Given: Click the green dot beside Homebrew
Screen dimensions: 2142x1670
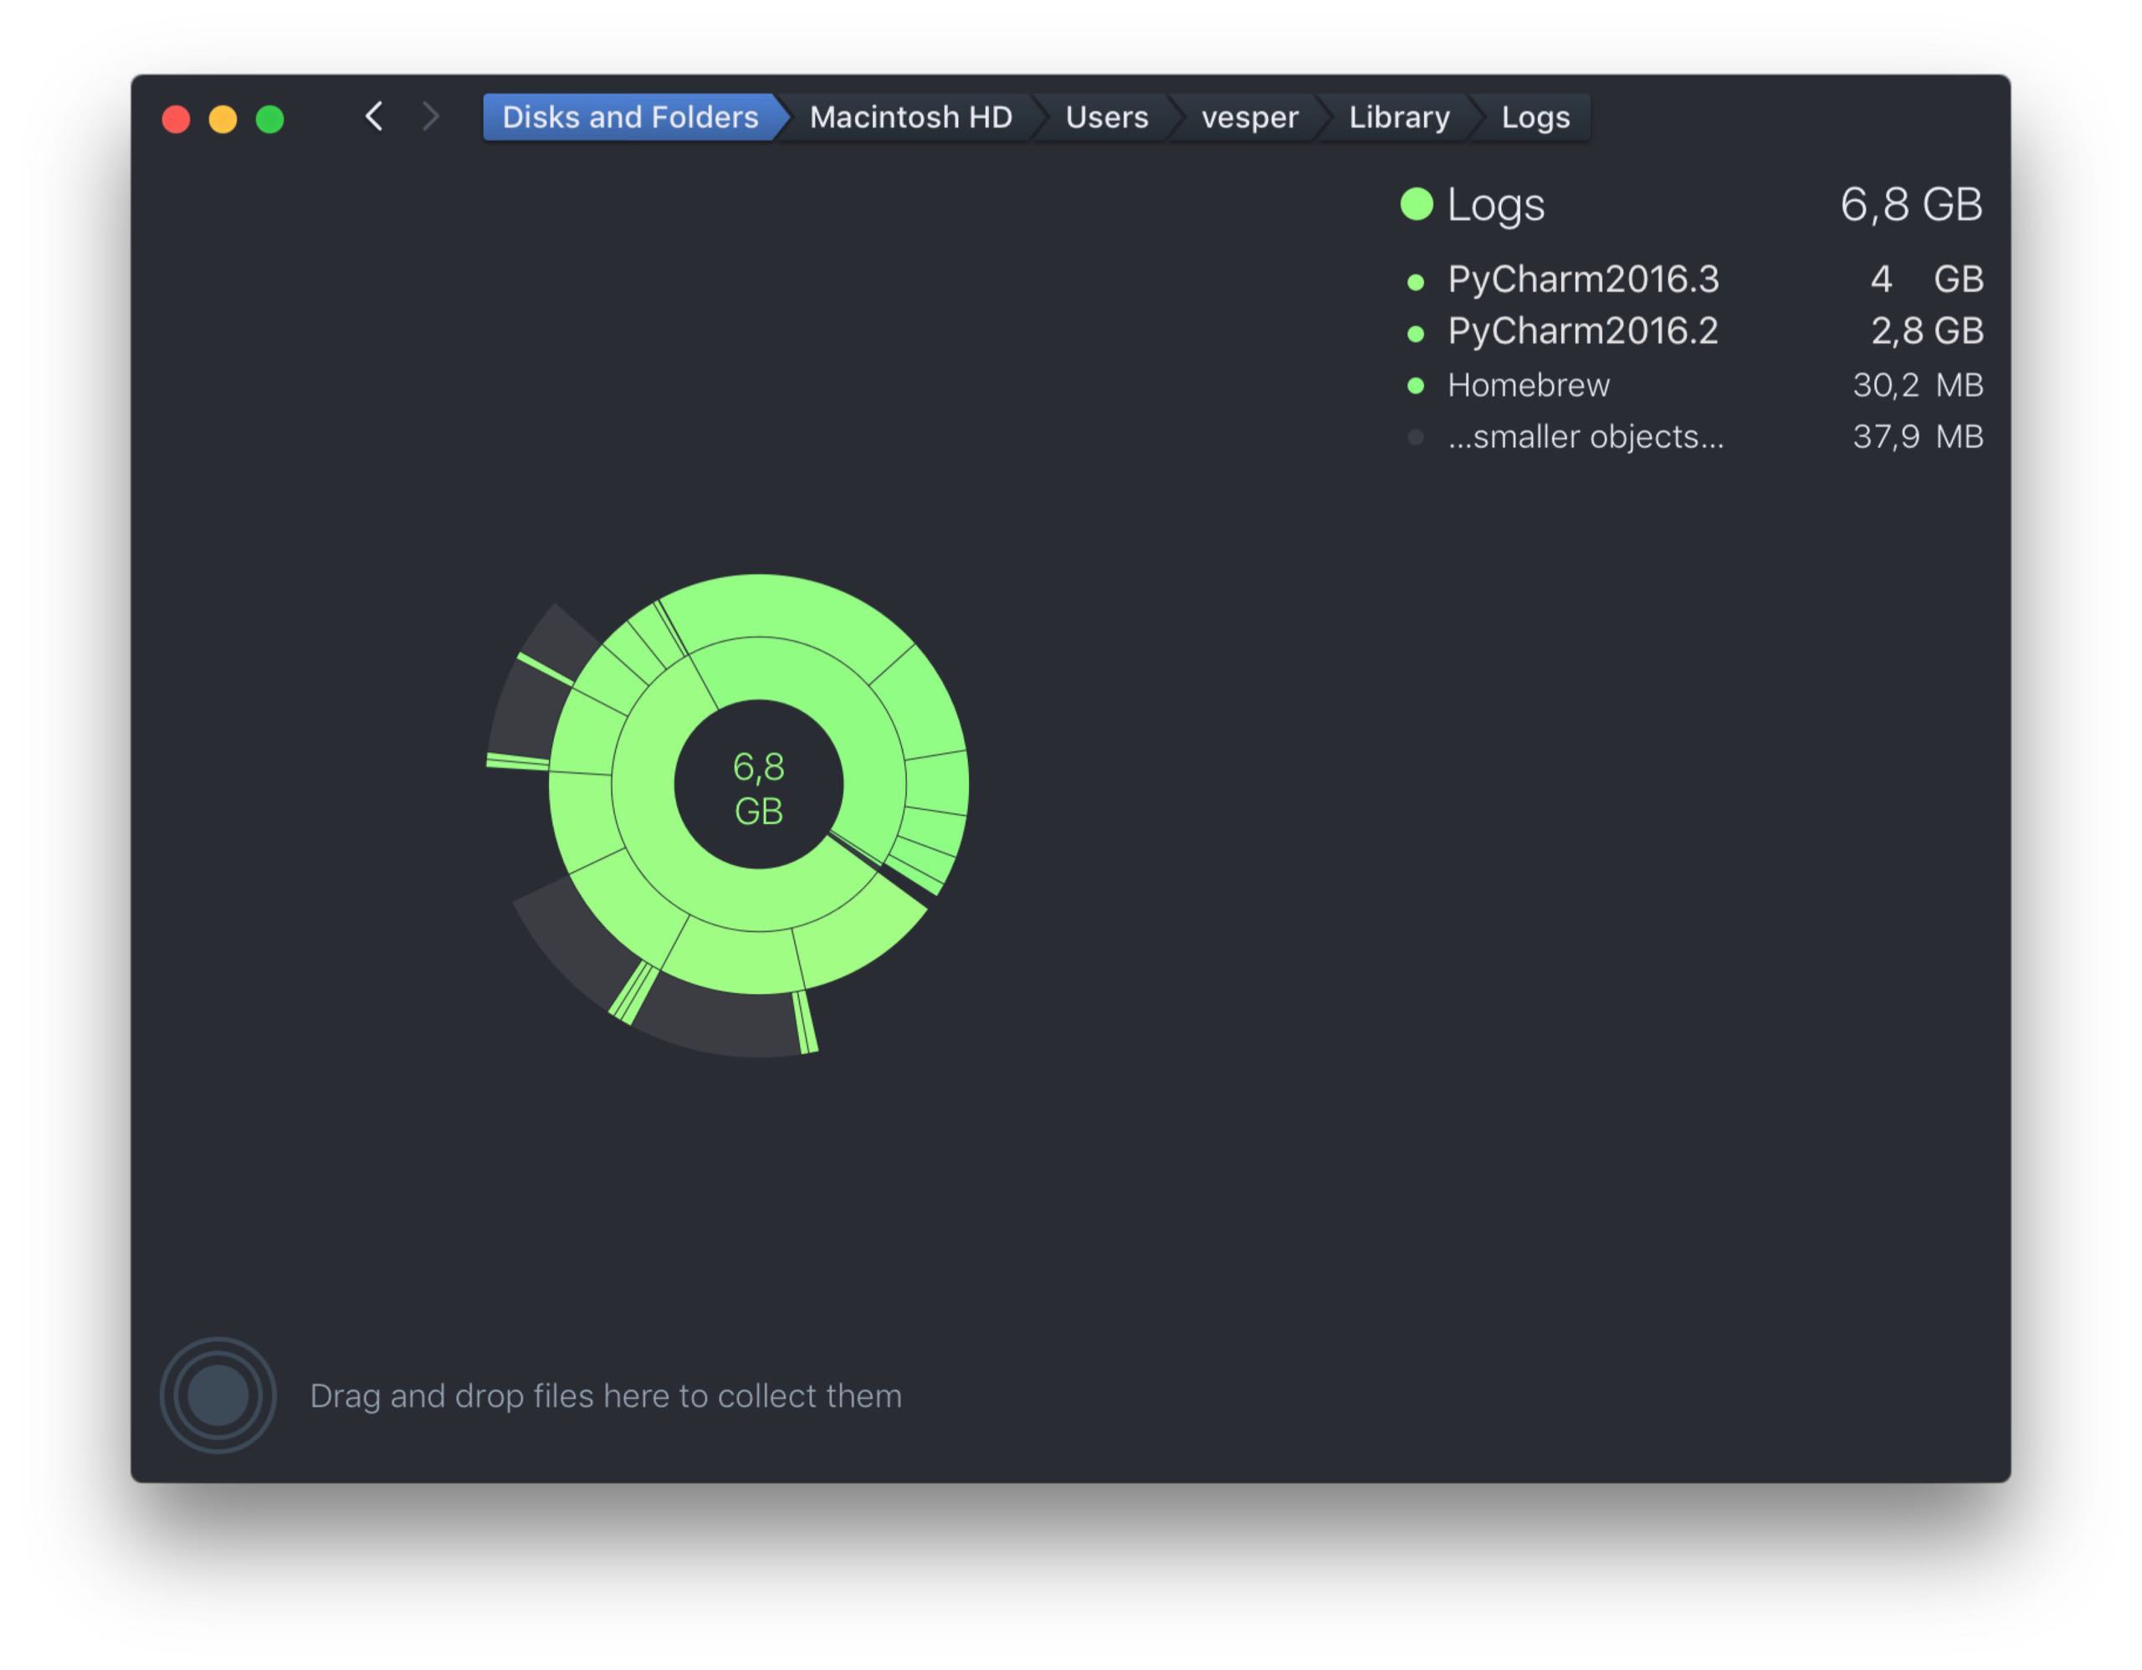Looking at the screenshot, I should (x=1415, y=386).
